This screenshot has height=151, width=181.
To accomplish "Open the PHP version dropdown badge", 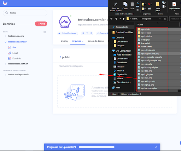I will click(65, 27).
